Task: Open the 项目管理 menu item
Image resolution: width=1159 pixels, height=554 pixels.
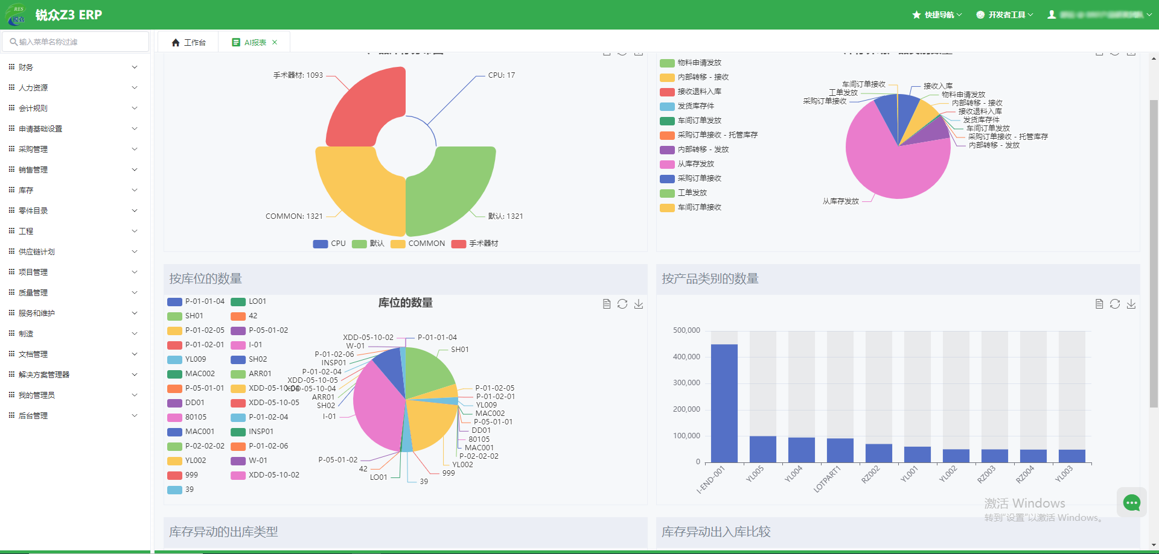Action: (75, 272)
